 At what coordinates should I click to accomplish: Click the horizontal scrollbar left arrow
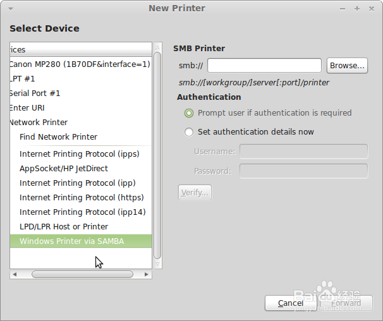click(14, 275)
